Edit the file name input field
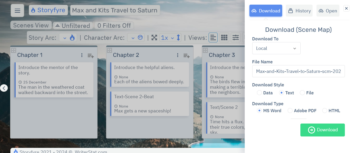 (x=298, y=71)
